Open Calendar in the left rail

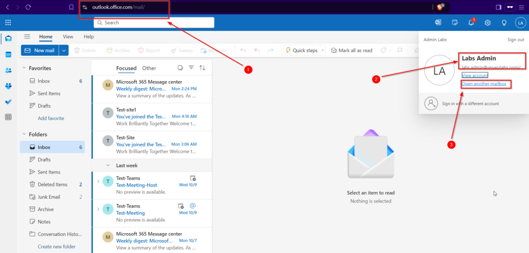pos(8,54)
